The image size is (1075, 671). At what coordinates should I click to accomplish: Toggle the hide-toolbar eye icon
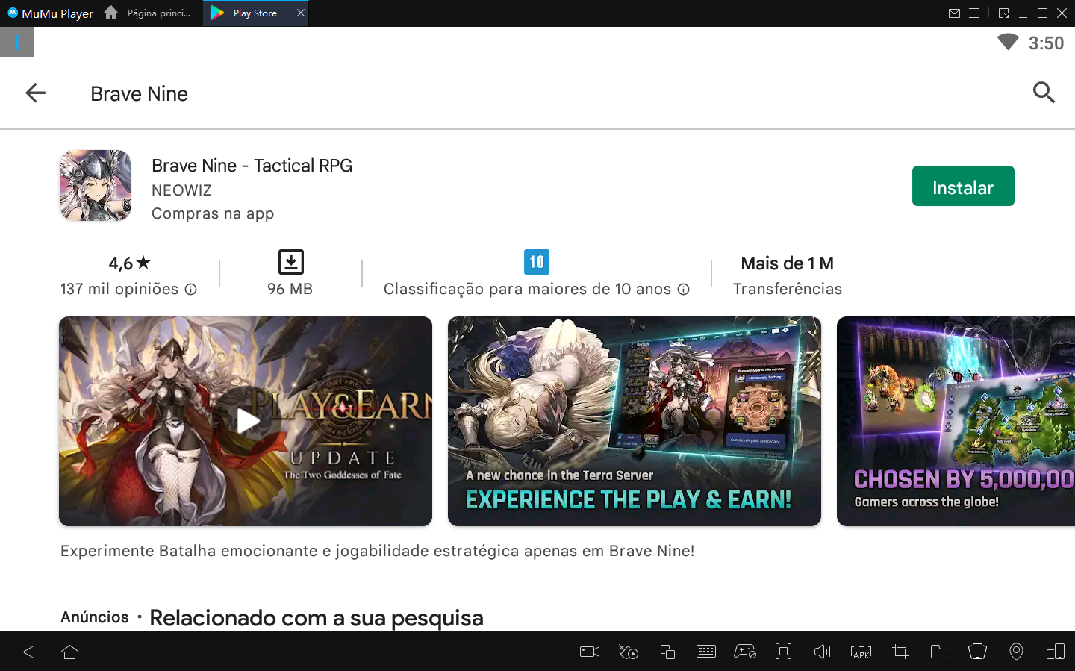(628, 652)
